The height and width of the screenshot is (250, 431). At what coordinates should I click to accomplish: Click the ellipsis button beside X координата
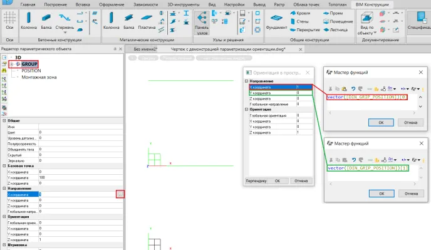(x=120, y=194)
